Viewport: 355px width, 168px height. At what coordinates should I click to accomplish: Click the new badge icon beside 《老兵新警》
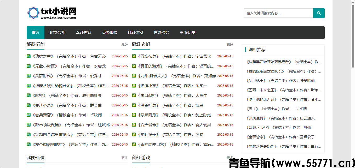[x=28, y=115]
